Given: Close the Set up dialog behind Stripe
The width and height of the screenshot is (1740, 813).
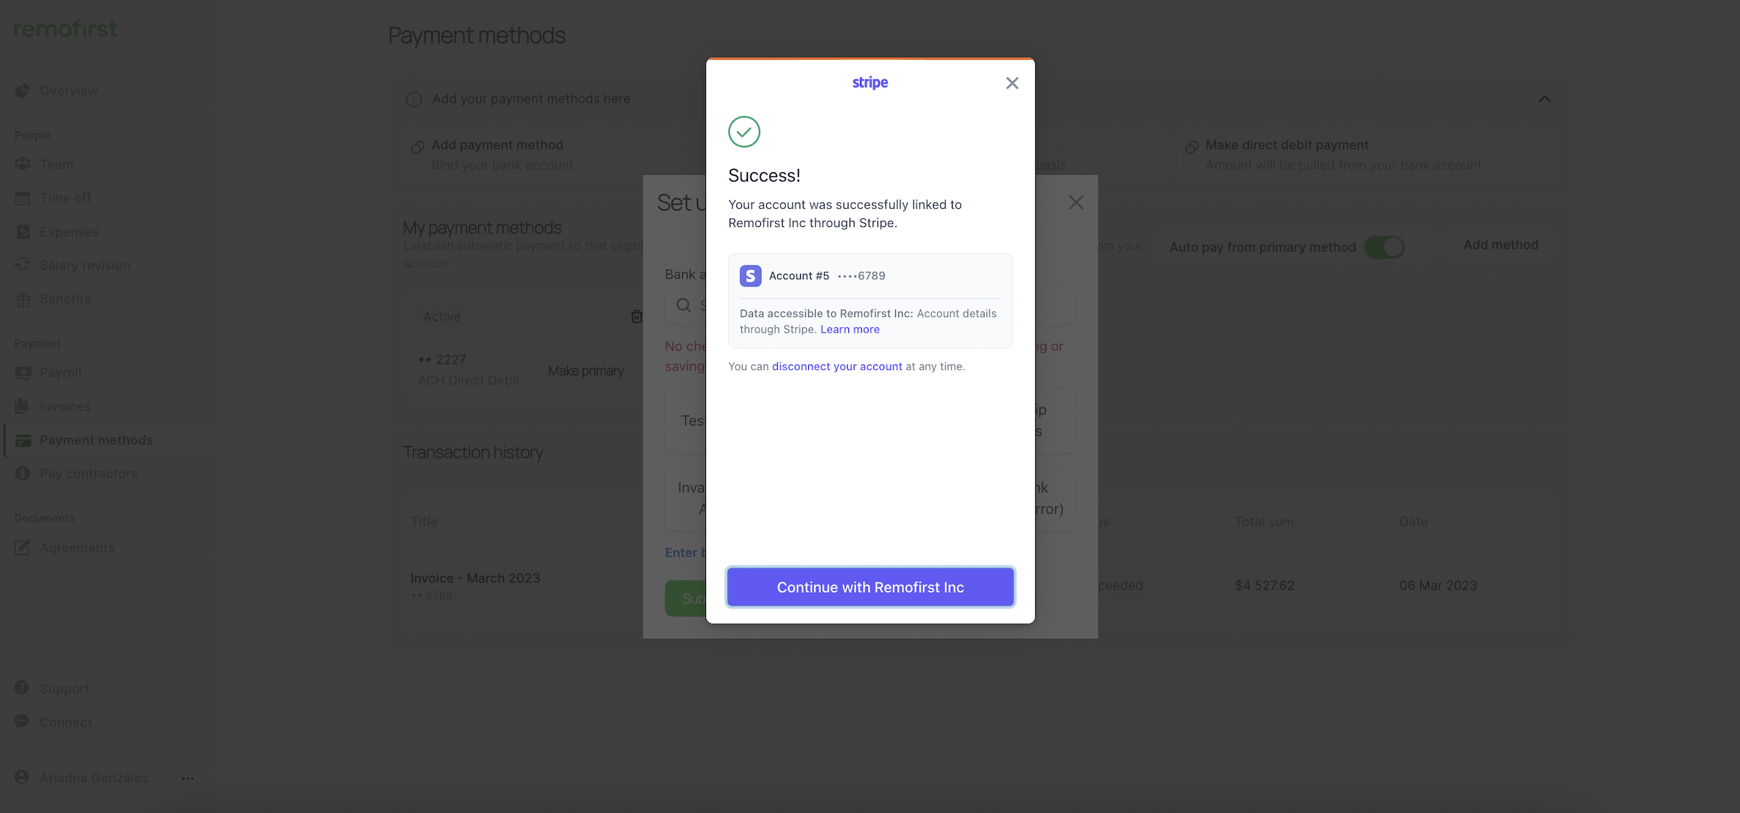Looking at the screenshot, I should point(1076,203).
